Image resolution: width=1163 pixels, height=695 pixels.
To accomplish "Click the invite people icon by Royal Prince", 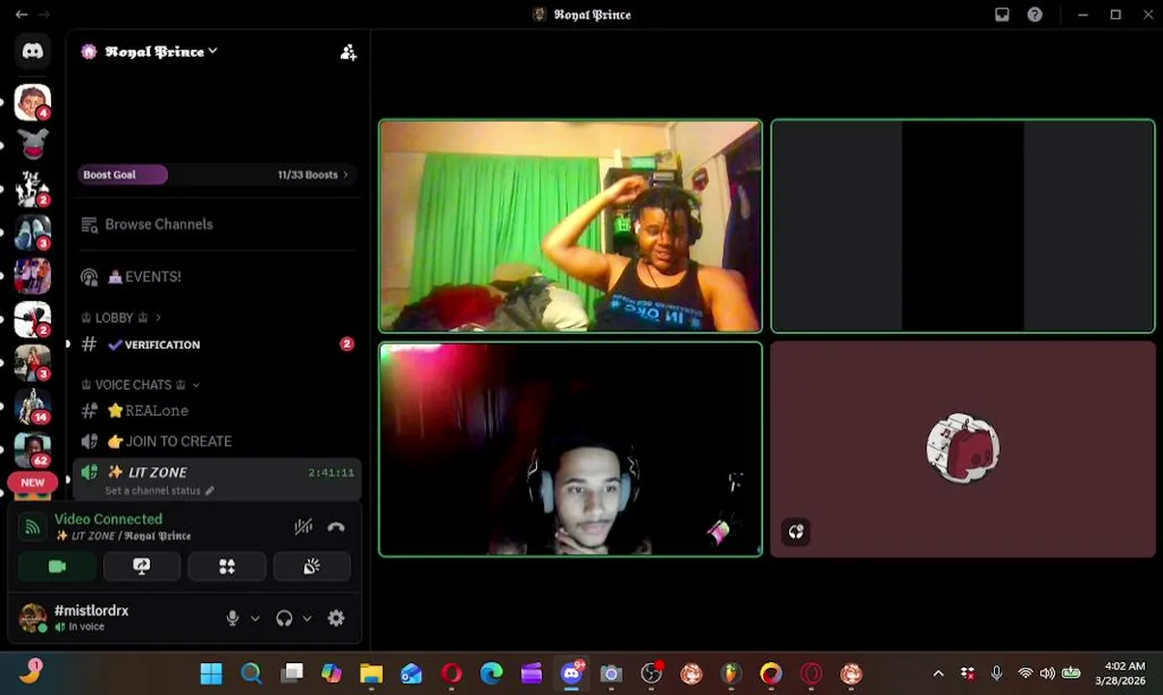I will [349, 52].
